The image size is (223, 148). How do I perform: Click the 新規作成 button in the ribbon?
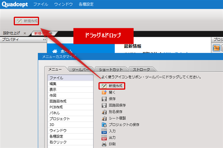pyautogui.click(x=26, y=21)
